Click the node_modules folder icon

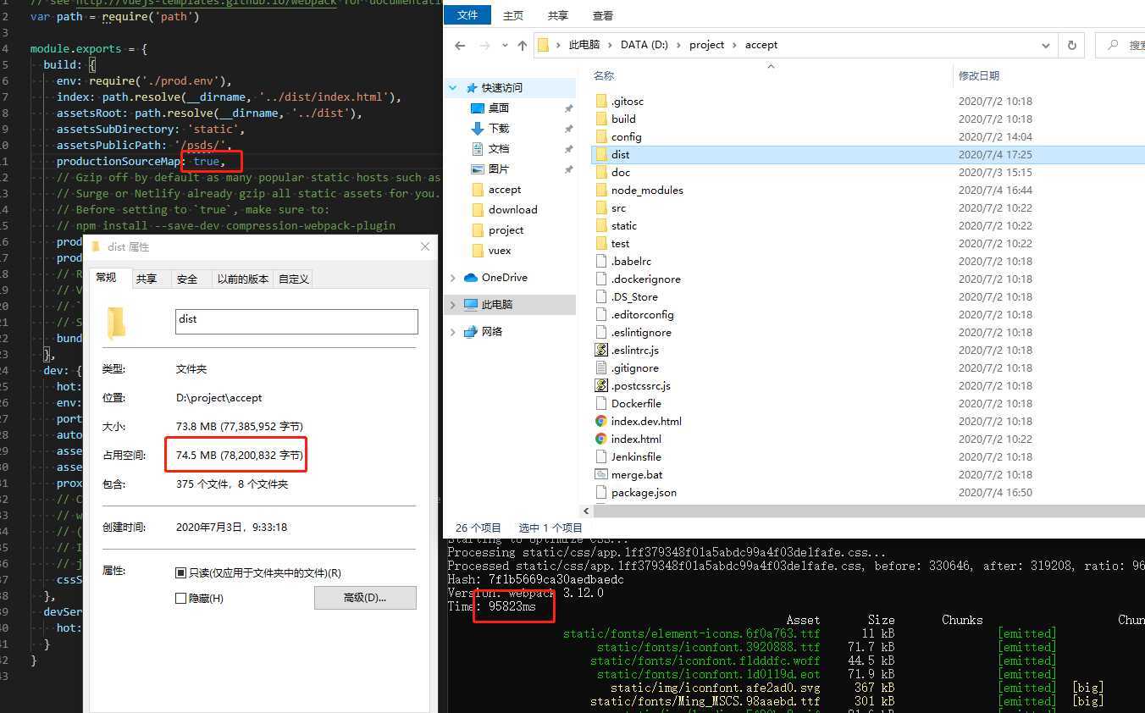pos(601,190)
